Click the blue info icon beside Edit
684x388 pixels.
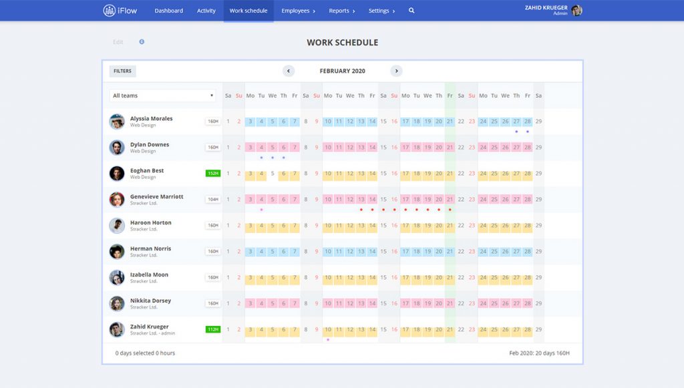point(142,42)
